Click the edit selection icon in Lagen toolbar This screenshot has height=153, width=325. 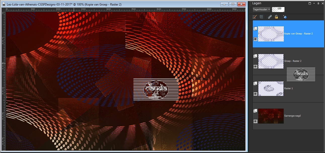point(255,17)
